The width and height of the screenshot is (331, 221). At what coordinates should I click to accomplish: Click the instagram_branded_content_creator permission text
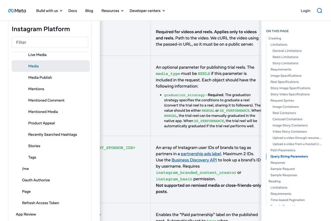196,173
